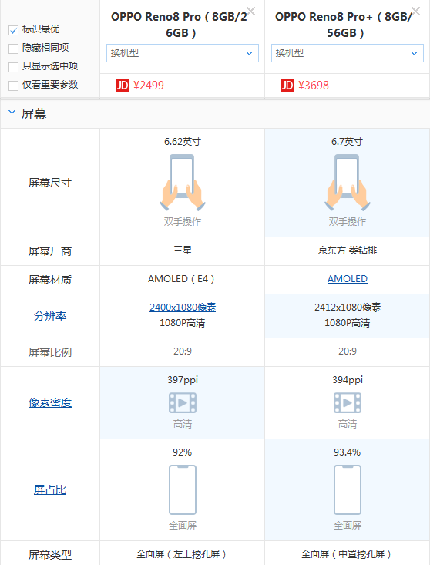The height and width of the screenshot is (565, 430).
Task: Open the 分辨率 parameter link
Action: [50, 316]
